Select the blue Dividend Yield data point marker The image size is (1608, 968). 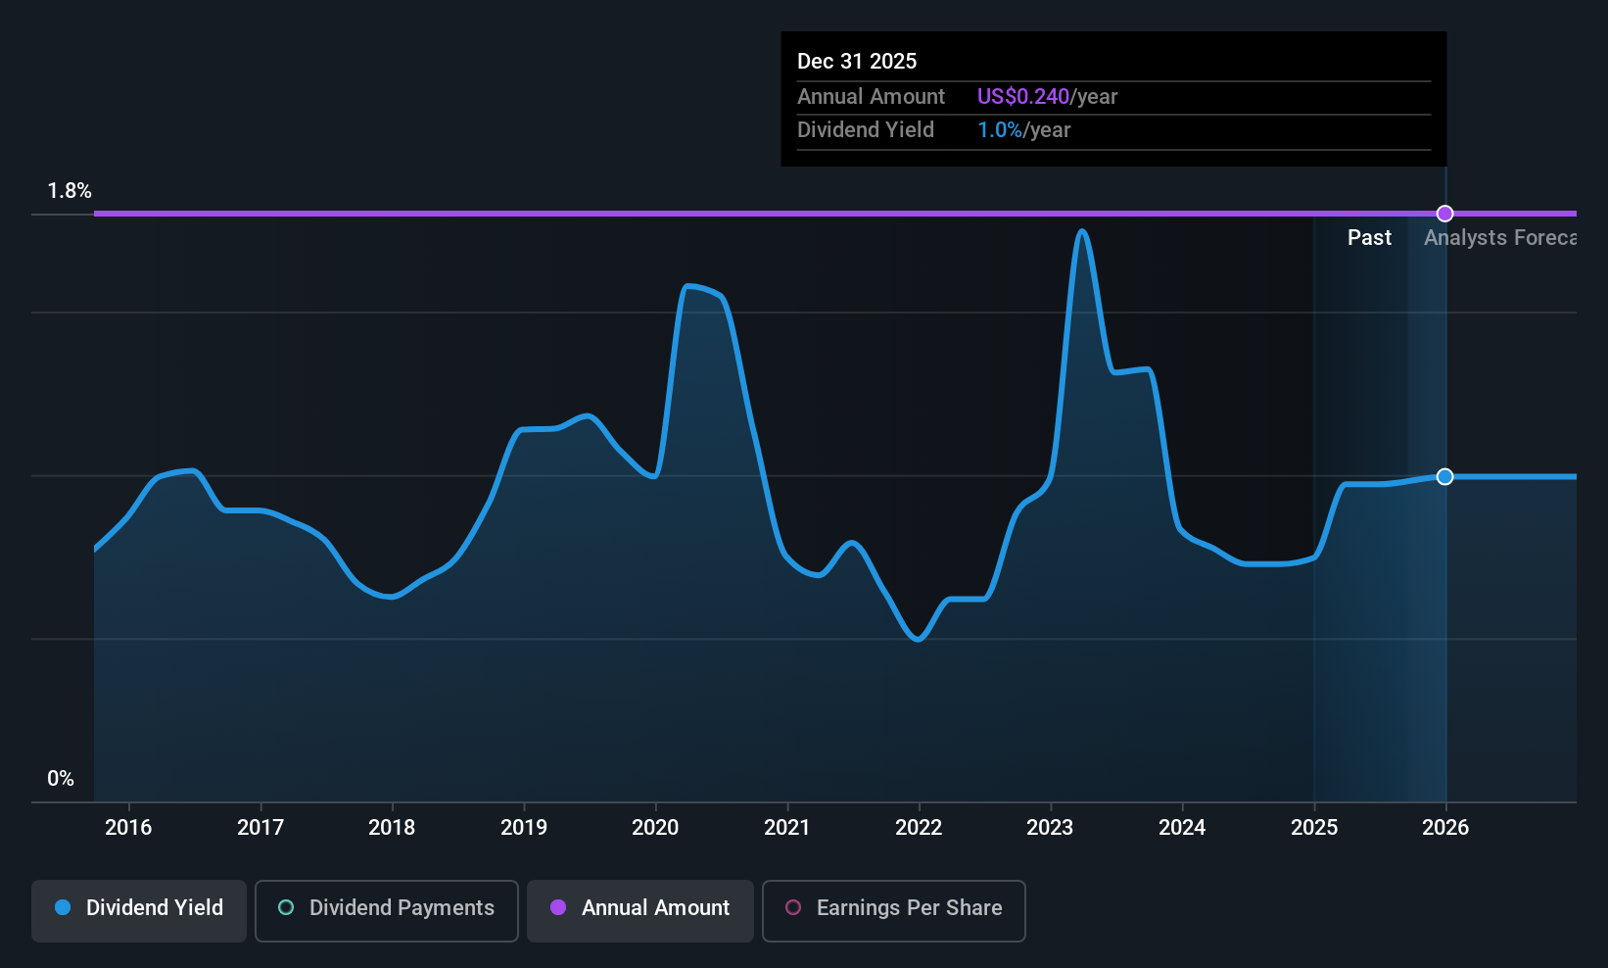(x=1444, y=477)
